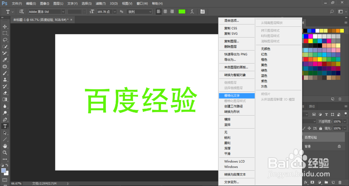
Task: Select the Line tool
Action: (x=5, y=140)
